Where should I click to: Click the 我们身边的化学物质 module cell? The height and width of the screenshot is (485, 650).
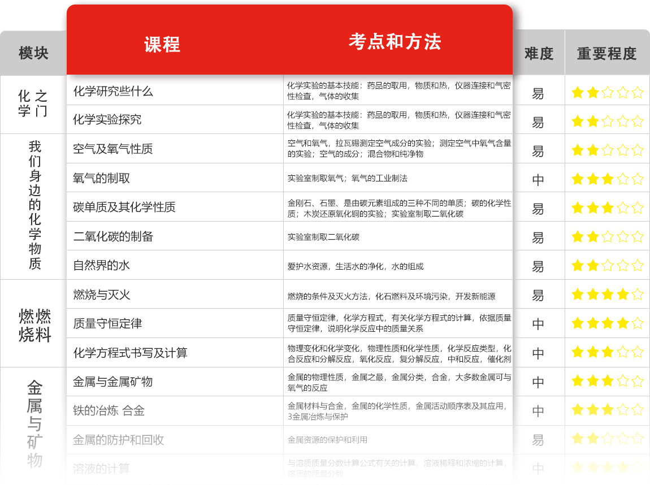pos(35,205)
